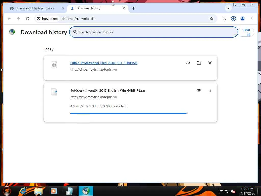The image size is (261, 196).
Task: Click the Invent0r rar file icon
Action: 54,92
